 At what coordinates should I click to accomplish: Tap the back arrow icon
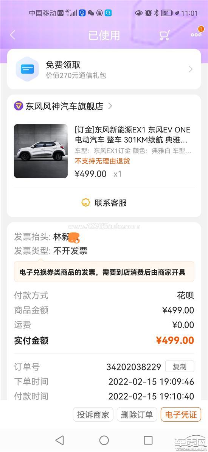click(x=12, y=35)
